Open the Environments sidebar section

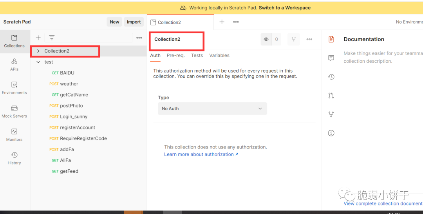(x=14, y=88)
